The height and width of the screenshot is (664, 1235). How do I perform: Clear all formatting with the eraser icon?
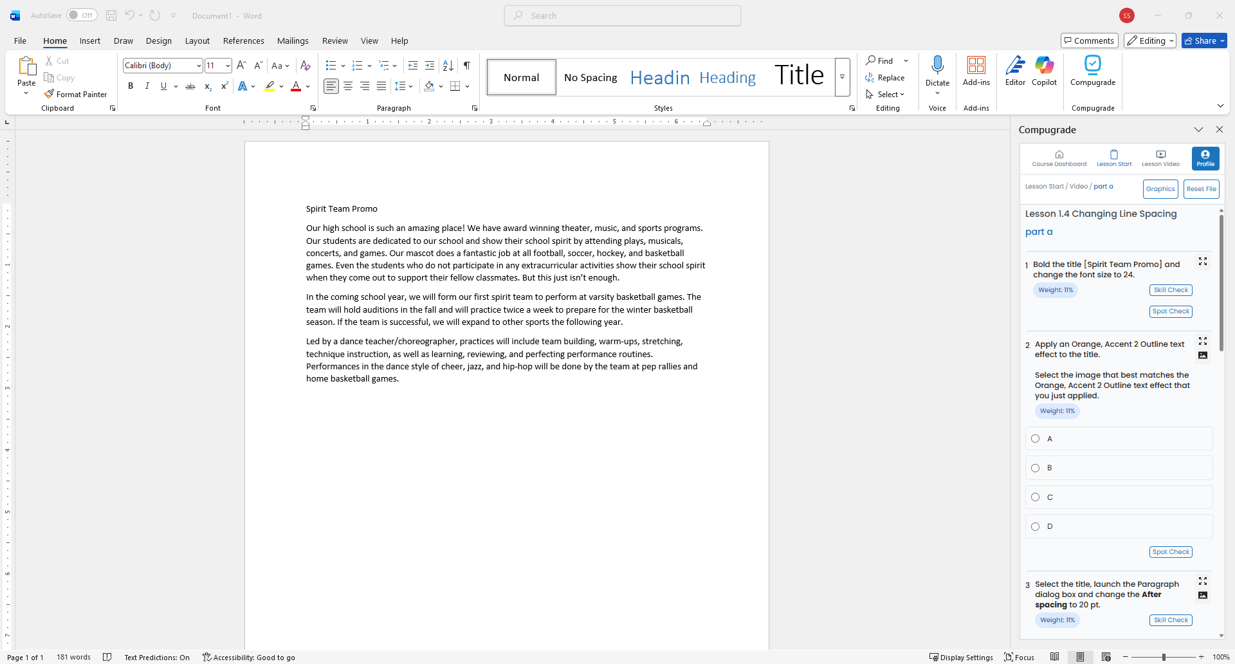pyautogui.click(x=304, y=65)
